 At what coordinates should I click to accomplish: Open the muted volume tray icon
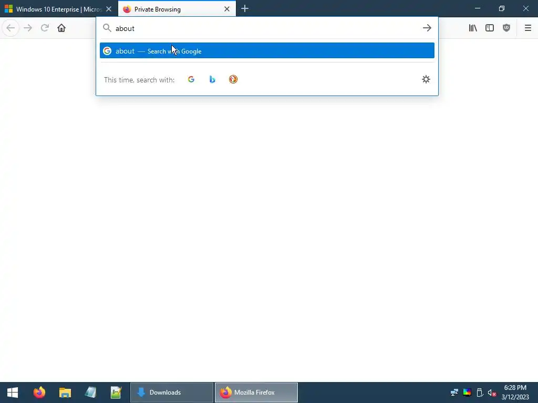492,393
